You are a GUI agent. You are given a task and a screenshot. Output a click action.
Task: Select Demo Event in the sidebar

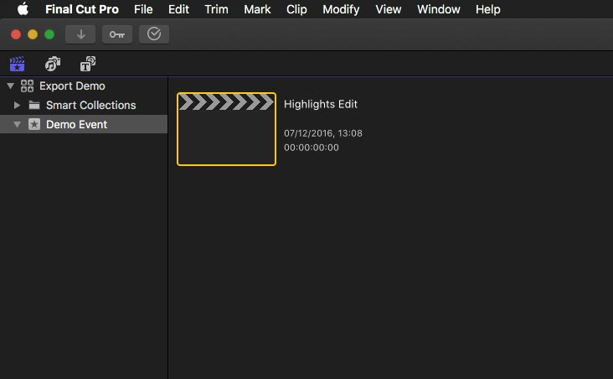84,124
